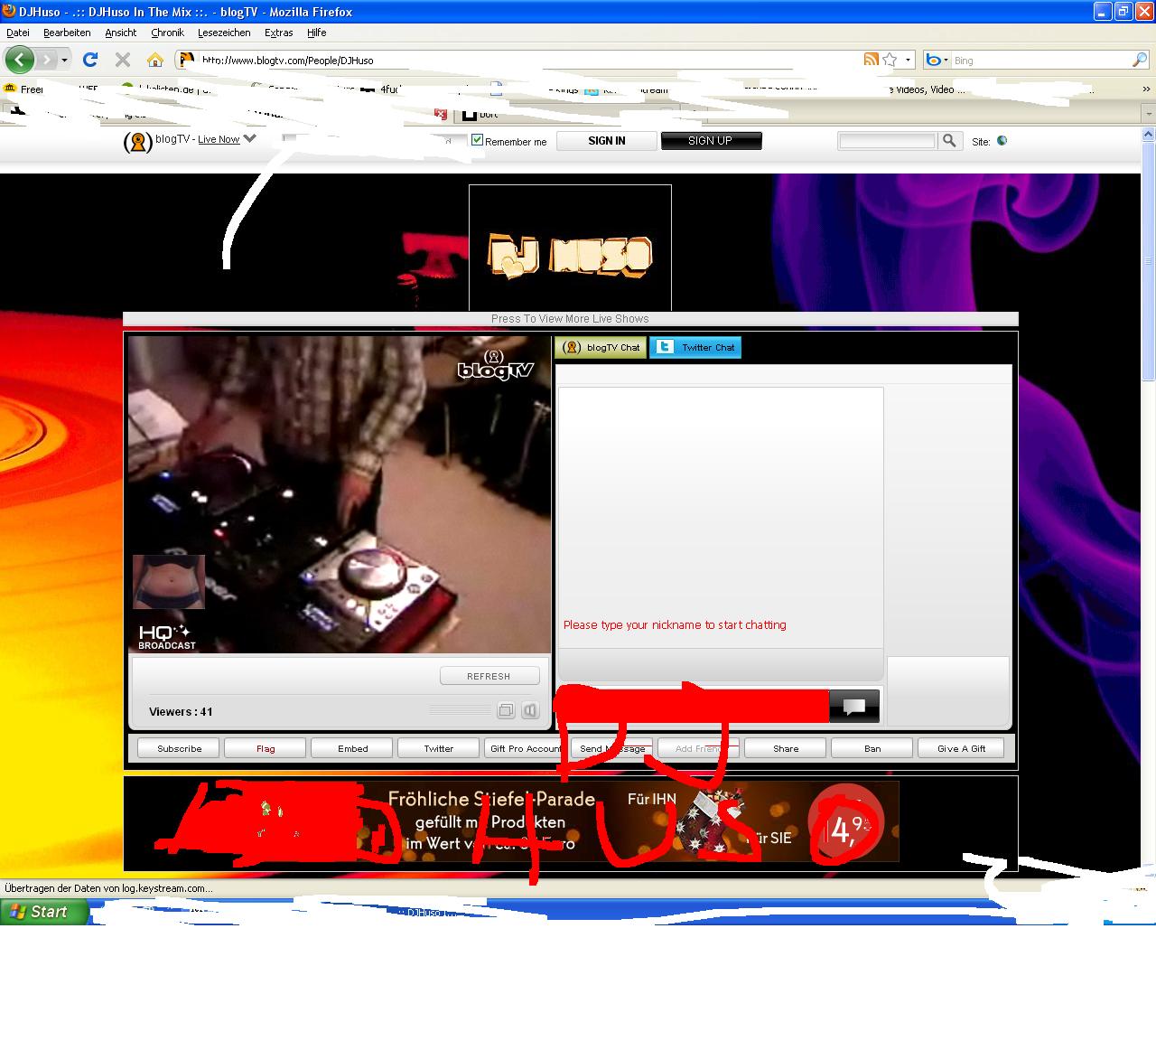
Task: Click the RSS feed icon in address bar
Action: pyautogui.click(x=872, y=60)
